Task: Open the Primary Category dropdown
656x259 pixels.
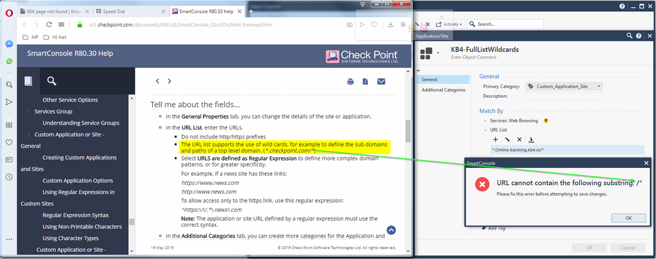Action: pos(563,87)
